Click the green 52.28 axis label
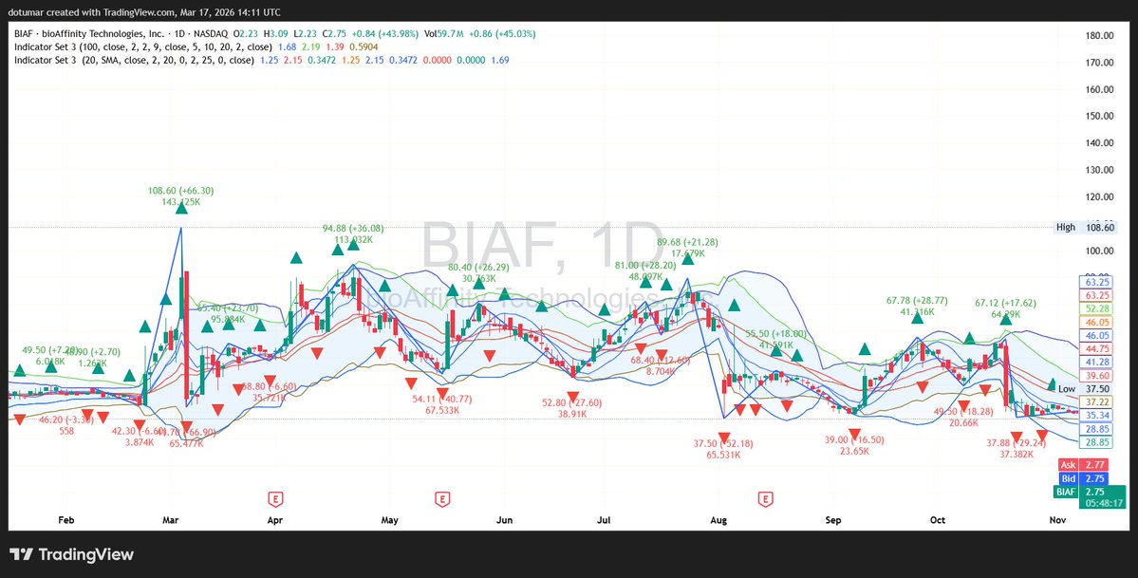 coord(1097,309)
